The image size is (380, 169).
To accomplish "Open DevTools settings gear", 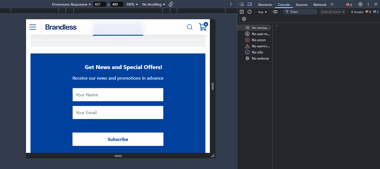I will coord(360,4).
